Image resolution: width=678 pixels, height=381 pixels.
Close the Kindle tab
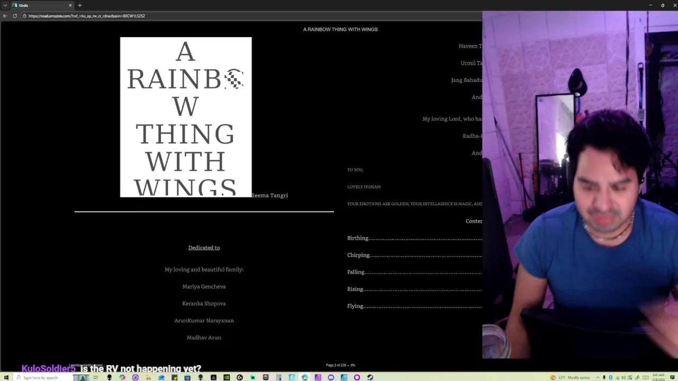(x=70, y=5)
